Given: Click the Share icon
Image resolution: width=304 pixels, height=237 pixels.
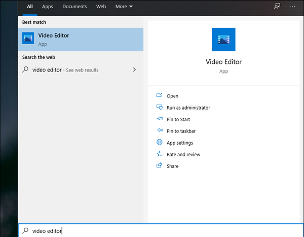Looking at the screenshot, I should [160, 166].
